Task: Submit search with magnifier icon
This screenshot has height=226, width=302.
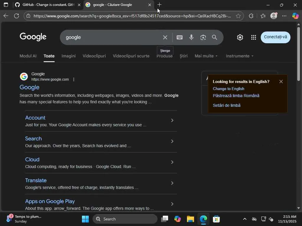Action: (215, 37)
